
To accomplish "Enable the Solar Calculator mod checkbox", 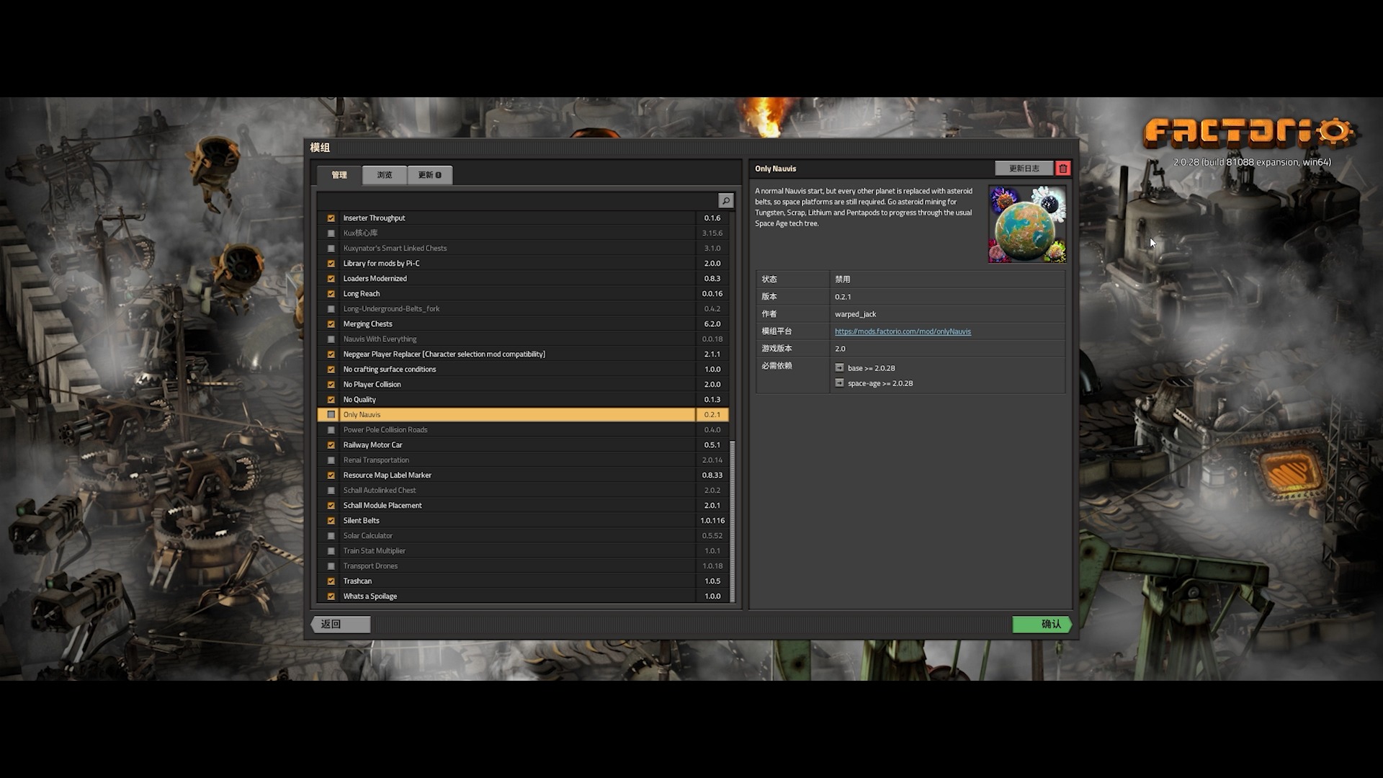I will click(331, 536).
